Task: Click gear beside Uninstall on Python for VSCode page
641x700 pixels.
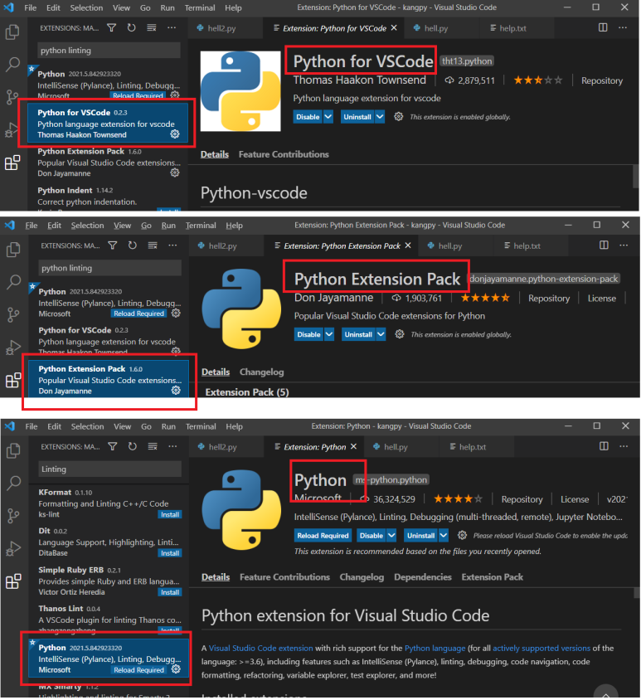Action: pos(398,116)
